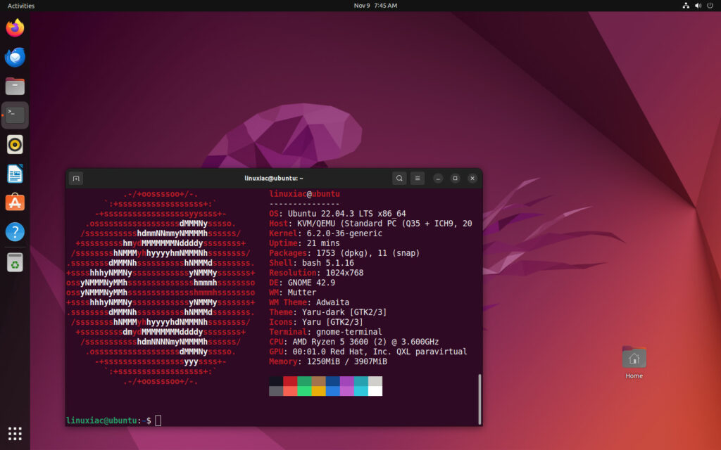Click the "linuxiac@ubuntu" neofetch header
Screen dimensions: 721x450
point(304,194)
